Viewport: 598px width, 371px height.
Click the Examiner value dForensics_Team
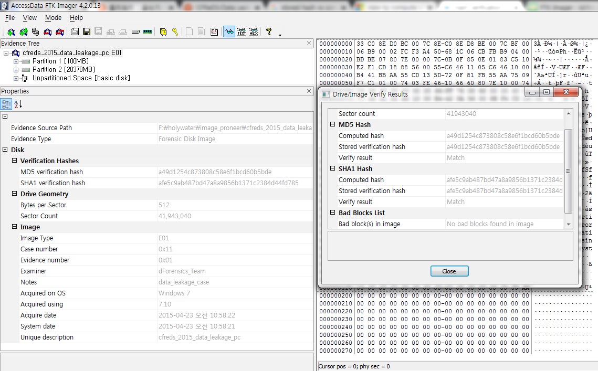tap(182, 271)
